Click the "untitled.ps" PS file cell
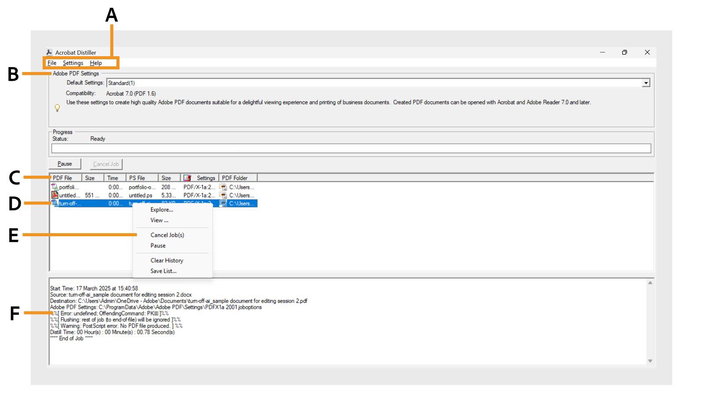 point(141,195)
